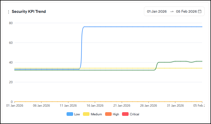Toggle the orange High legend swatch
Viewport: 211px width, 124px height.
pyautogui.click(x=108, y=114)
